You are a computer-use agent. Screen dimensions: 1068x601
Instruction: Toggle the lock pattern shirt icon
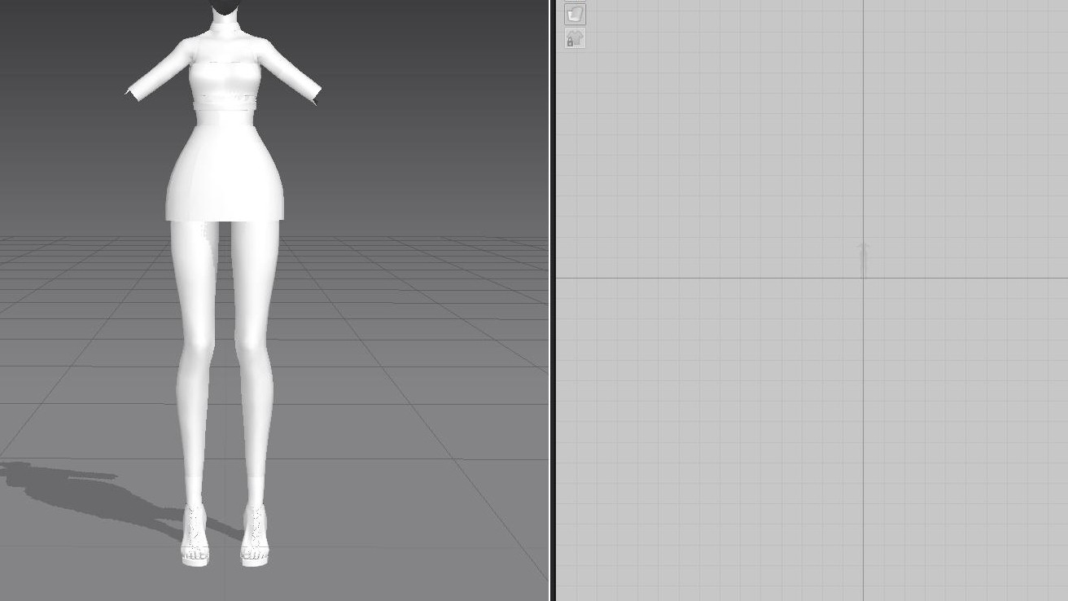coord(575,38)
